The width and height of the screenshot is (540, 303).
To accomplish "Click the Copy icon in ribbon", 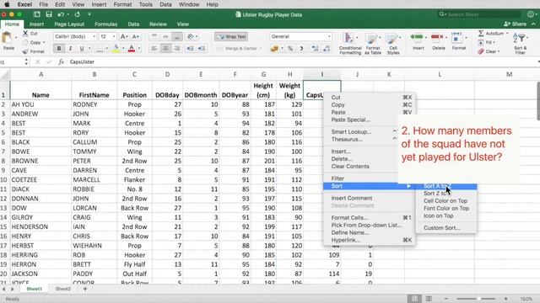I will [x=25, y=43].
